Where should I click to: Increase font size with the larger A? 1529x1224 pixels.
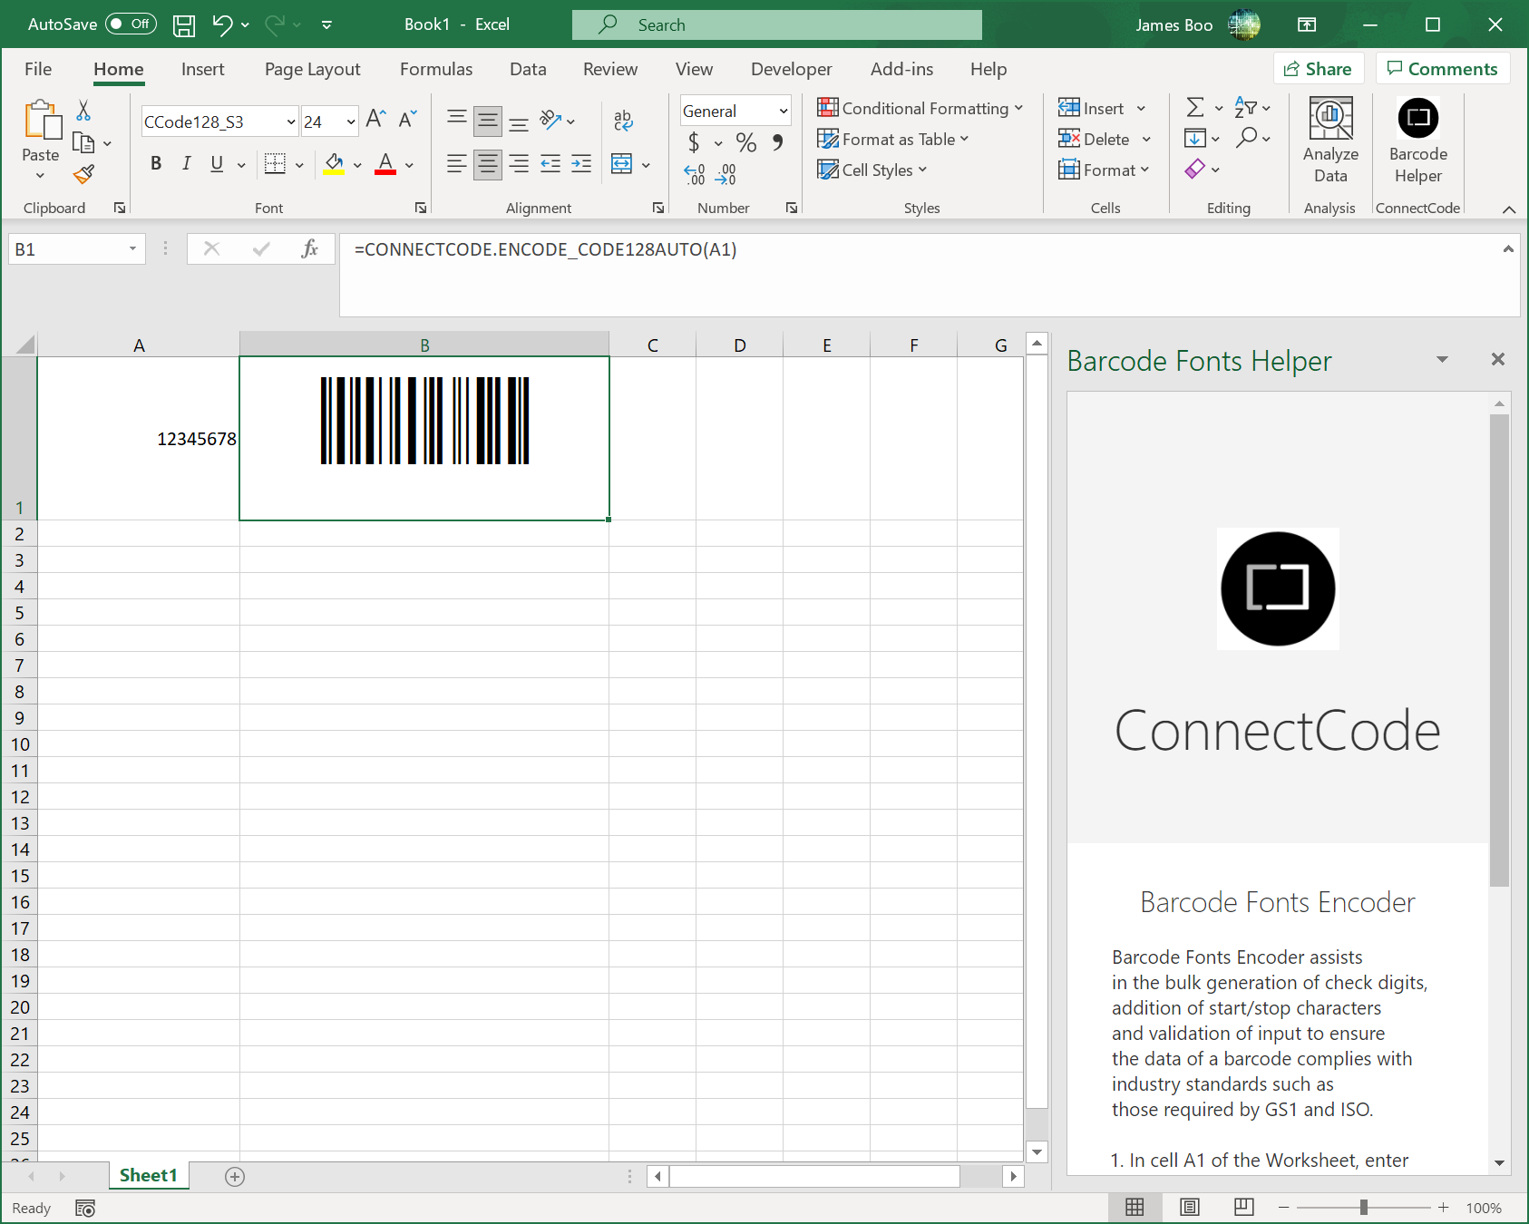coord(375,119)
